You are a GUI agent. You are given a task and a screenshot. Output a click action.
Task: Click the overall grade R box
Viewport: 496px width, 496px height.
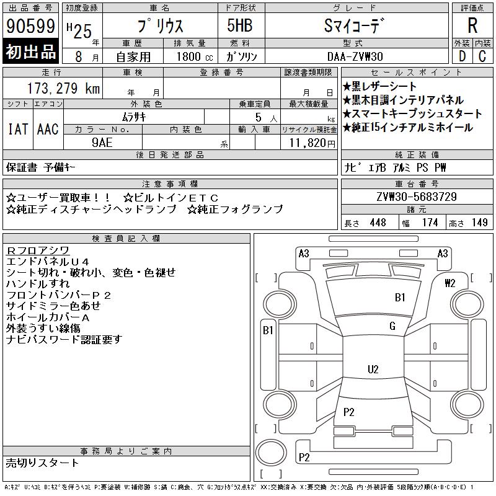472,26
